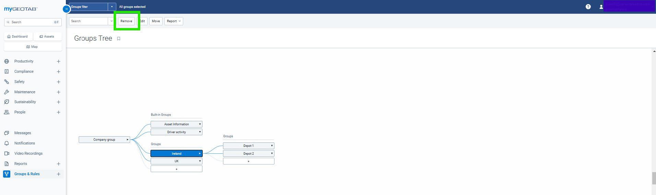
Task: Expand the Asset Information group arrow
Action: tap(200, 124)
